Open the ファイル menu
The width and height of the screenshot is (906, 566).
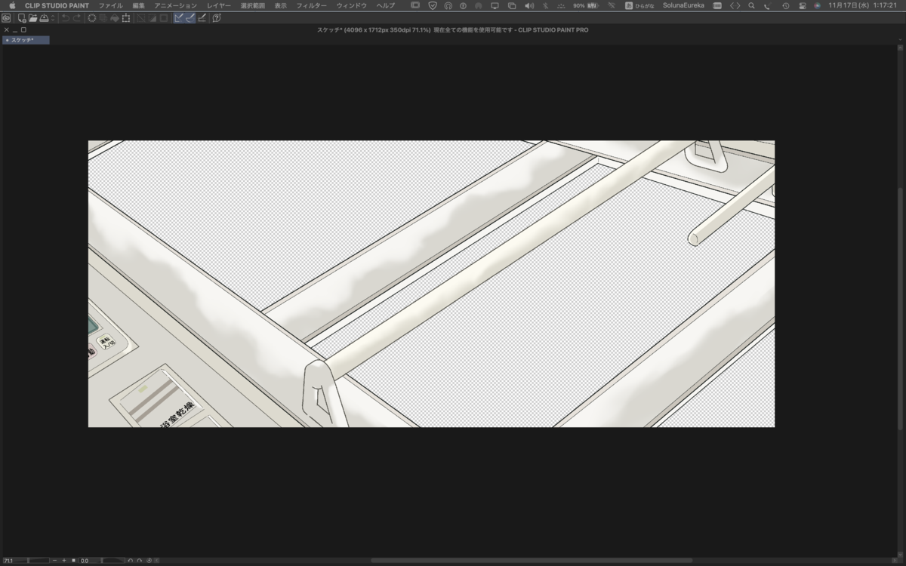[x=111, y=5]
